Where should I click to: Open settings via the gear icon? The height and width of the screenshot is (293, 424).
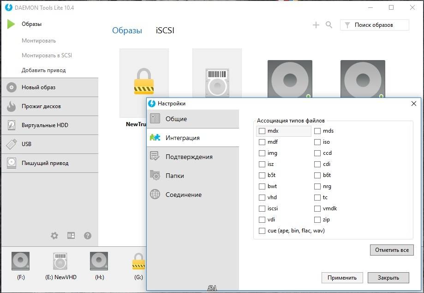(54, 236)
